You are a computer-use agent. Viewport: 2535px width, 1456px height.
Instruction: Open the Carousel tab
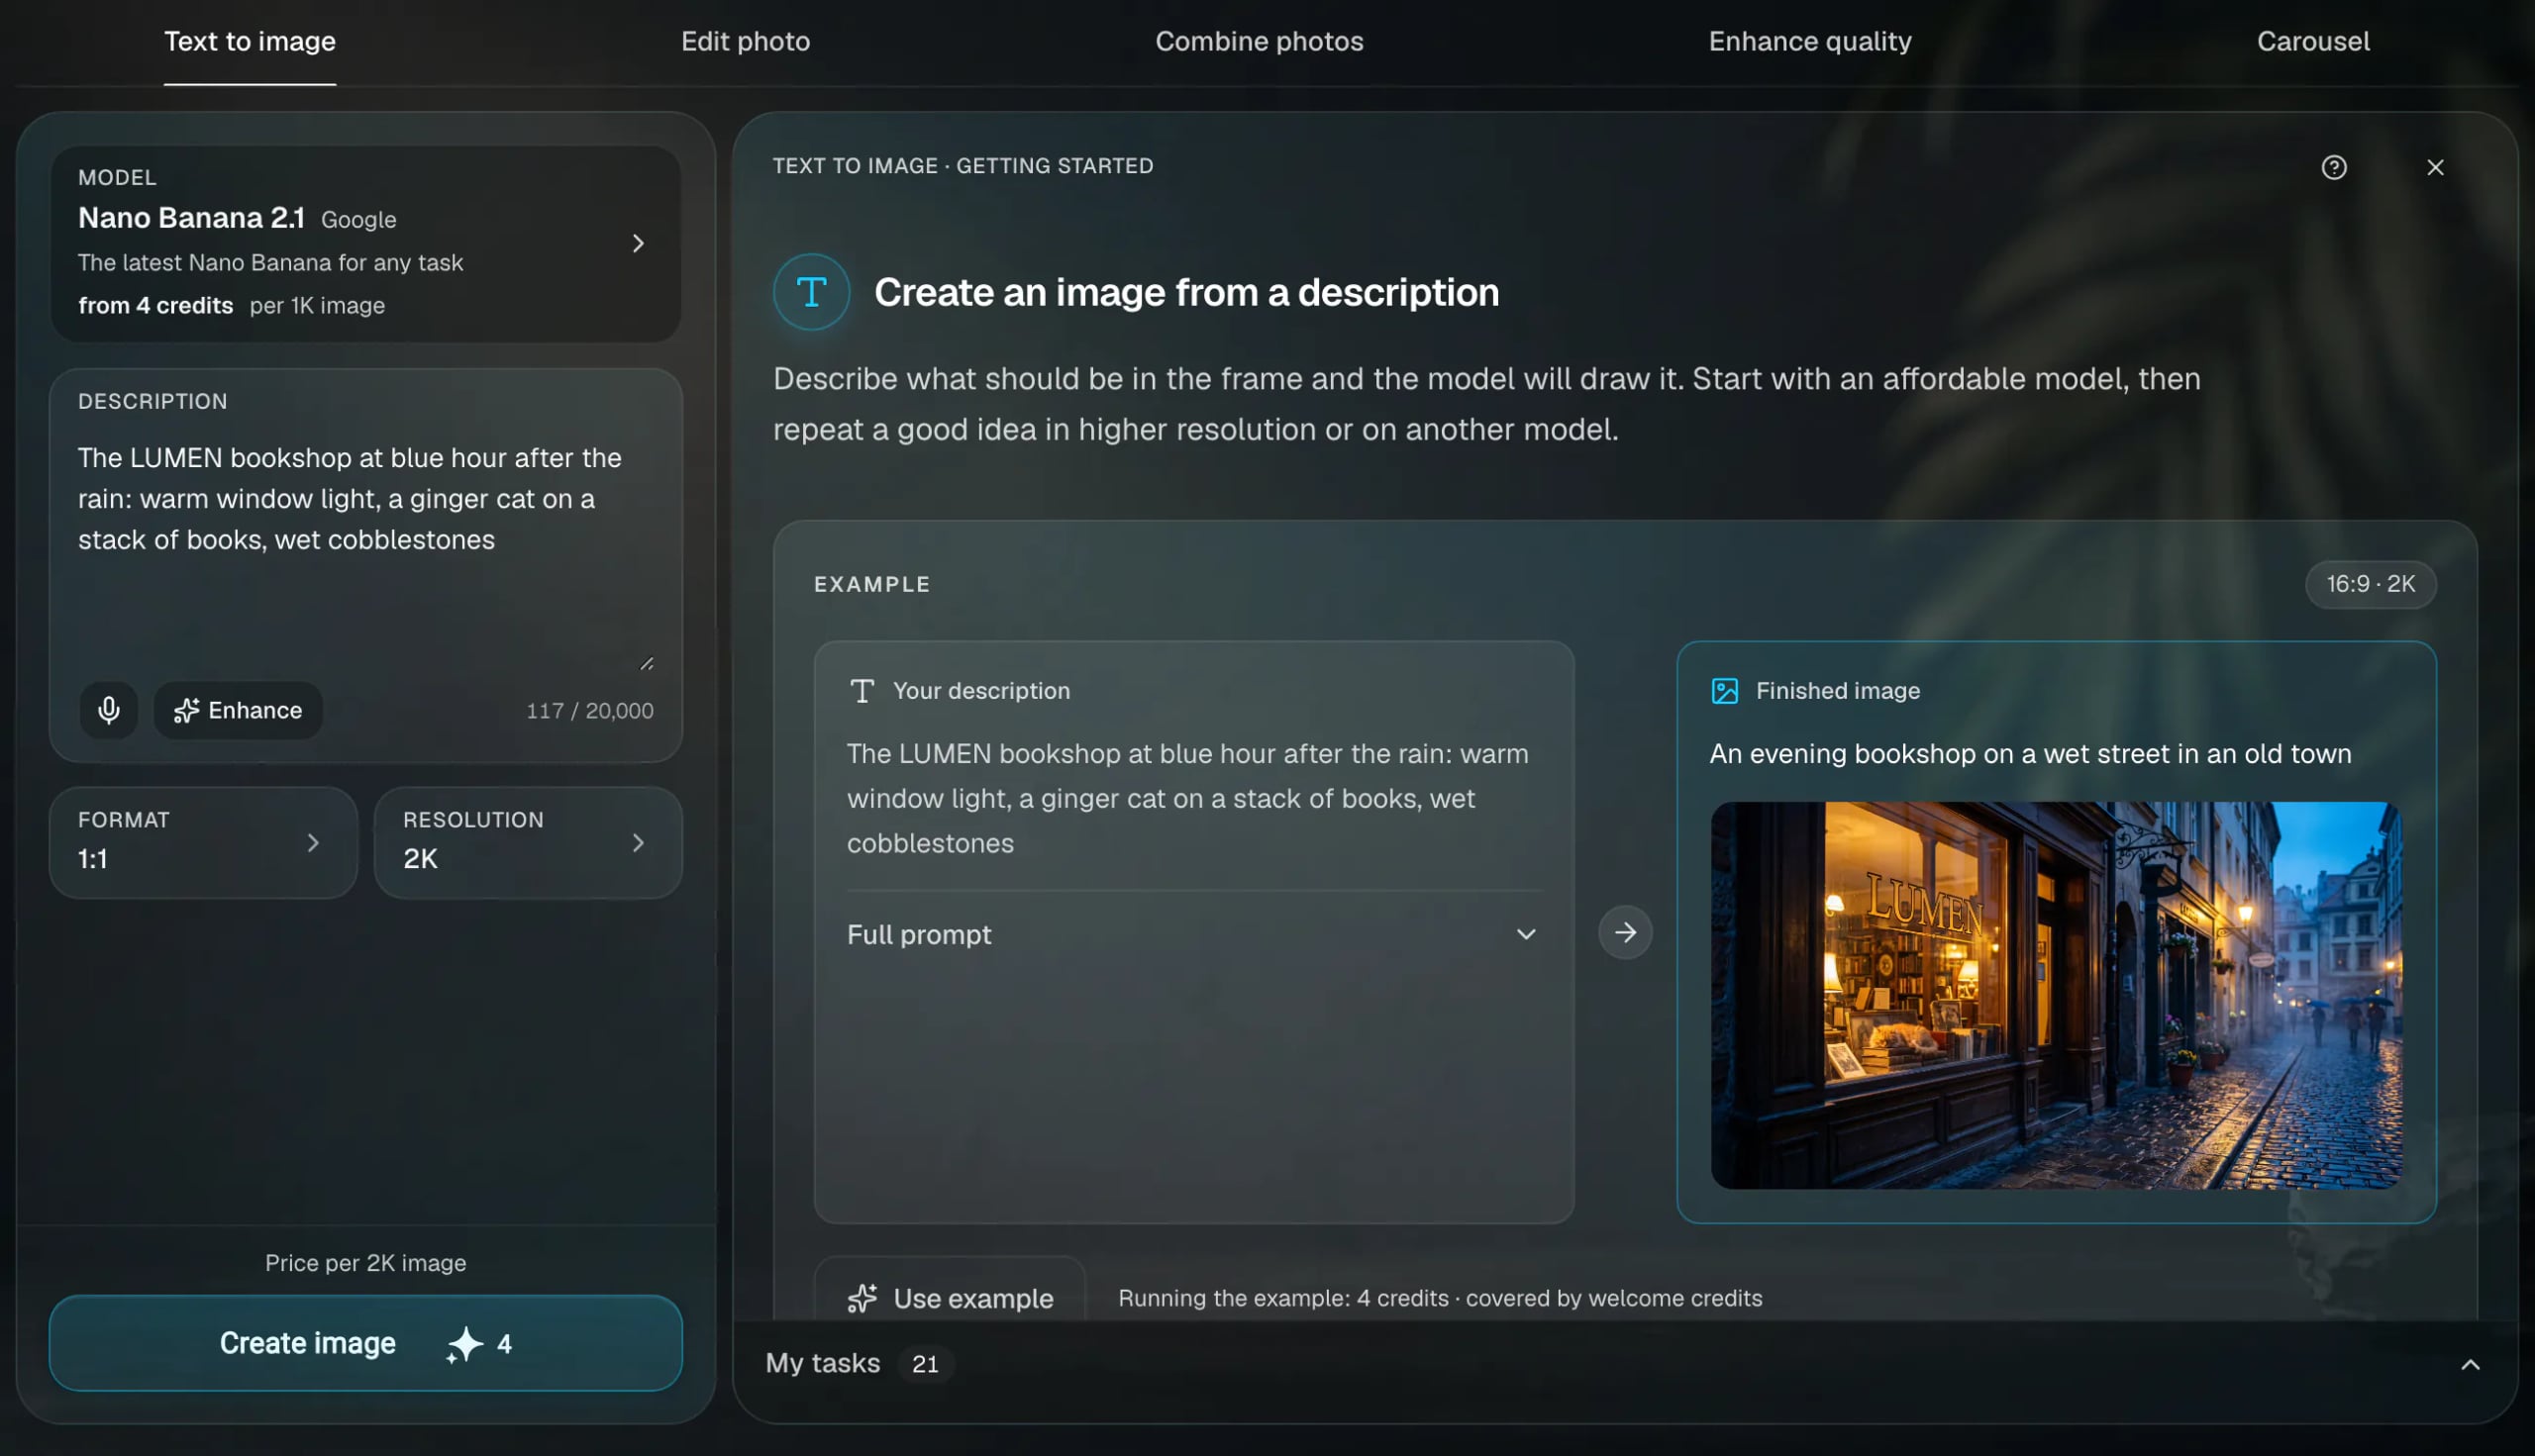[x=2312, y=42]
